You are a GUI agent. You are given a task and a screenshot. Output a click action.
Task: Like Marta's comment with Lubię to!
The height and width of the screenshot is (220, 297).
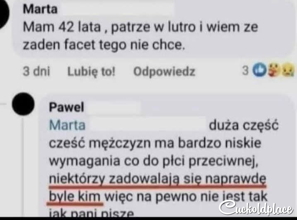(x=91, y=72)
